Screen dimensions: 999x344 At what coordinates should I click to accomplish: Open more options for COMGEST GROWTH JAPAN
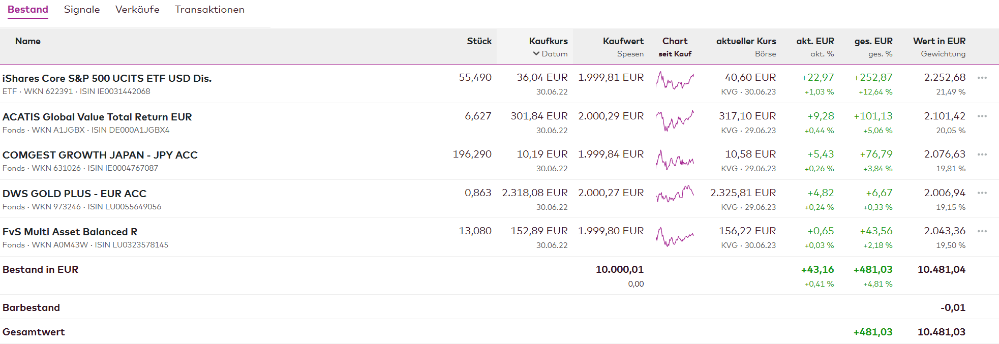[x=982, y=154]
